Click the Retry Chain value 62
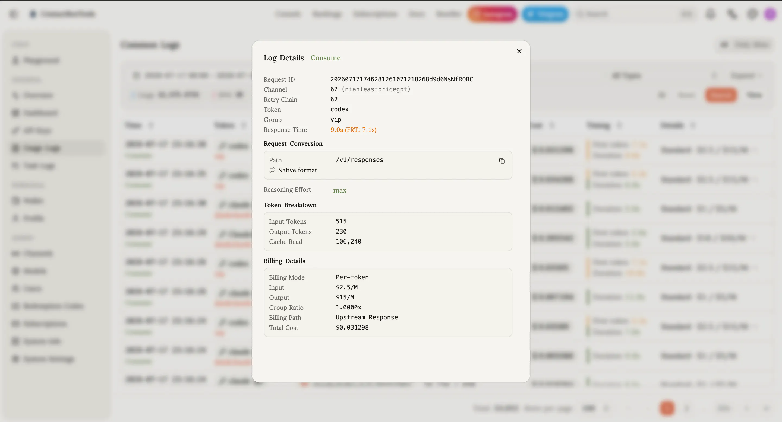The height and width of the screenshot is (422, 782). tap(334, 99)
